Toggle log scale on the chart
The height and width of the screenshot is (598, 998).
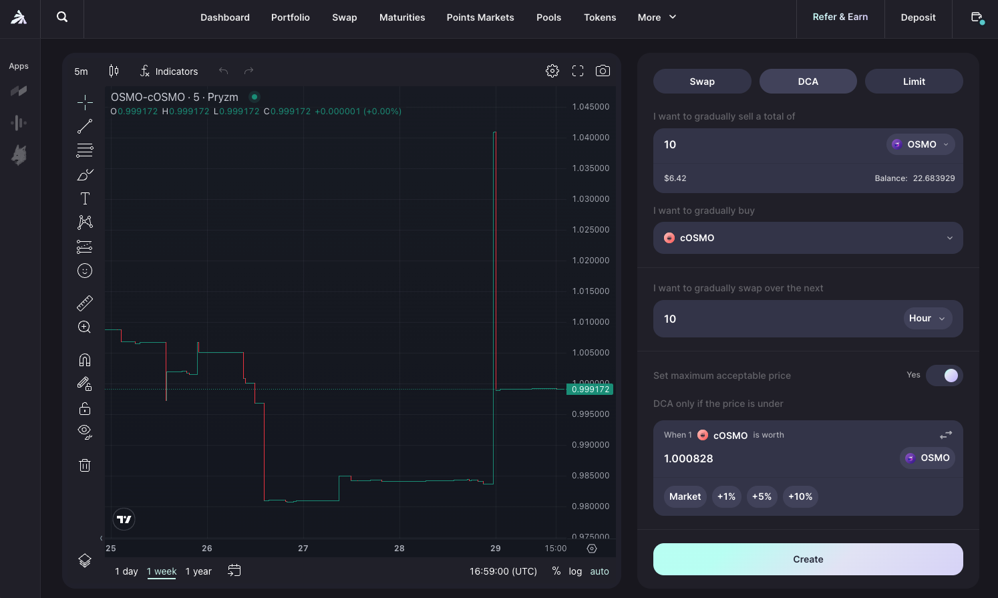click(x=575, y=571)
